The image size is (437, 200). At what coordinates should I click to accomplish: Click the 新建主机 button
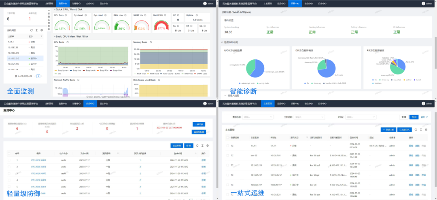tap(388, 130)
